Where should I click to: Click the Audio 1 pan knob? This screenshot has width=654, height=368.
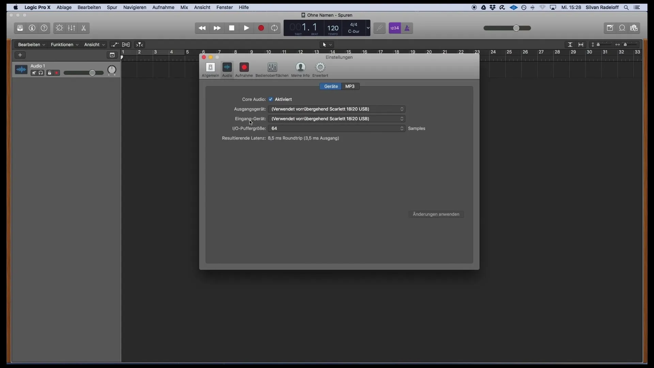pyautogui.click(x=112, y=70)
